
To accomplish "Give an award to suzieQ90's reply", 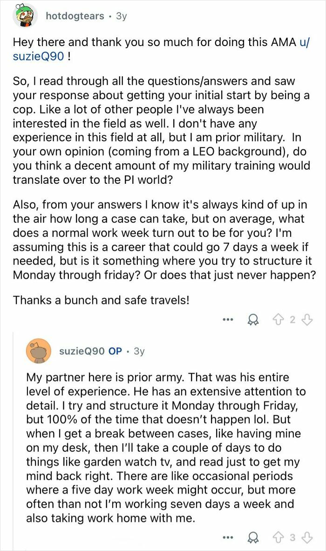I will tap(252, 537).
